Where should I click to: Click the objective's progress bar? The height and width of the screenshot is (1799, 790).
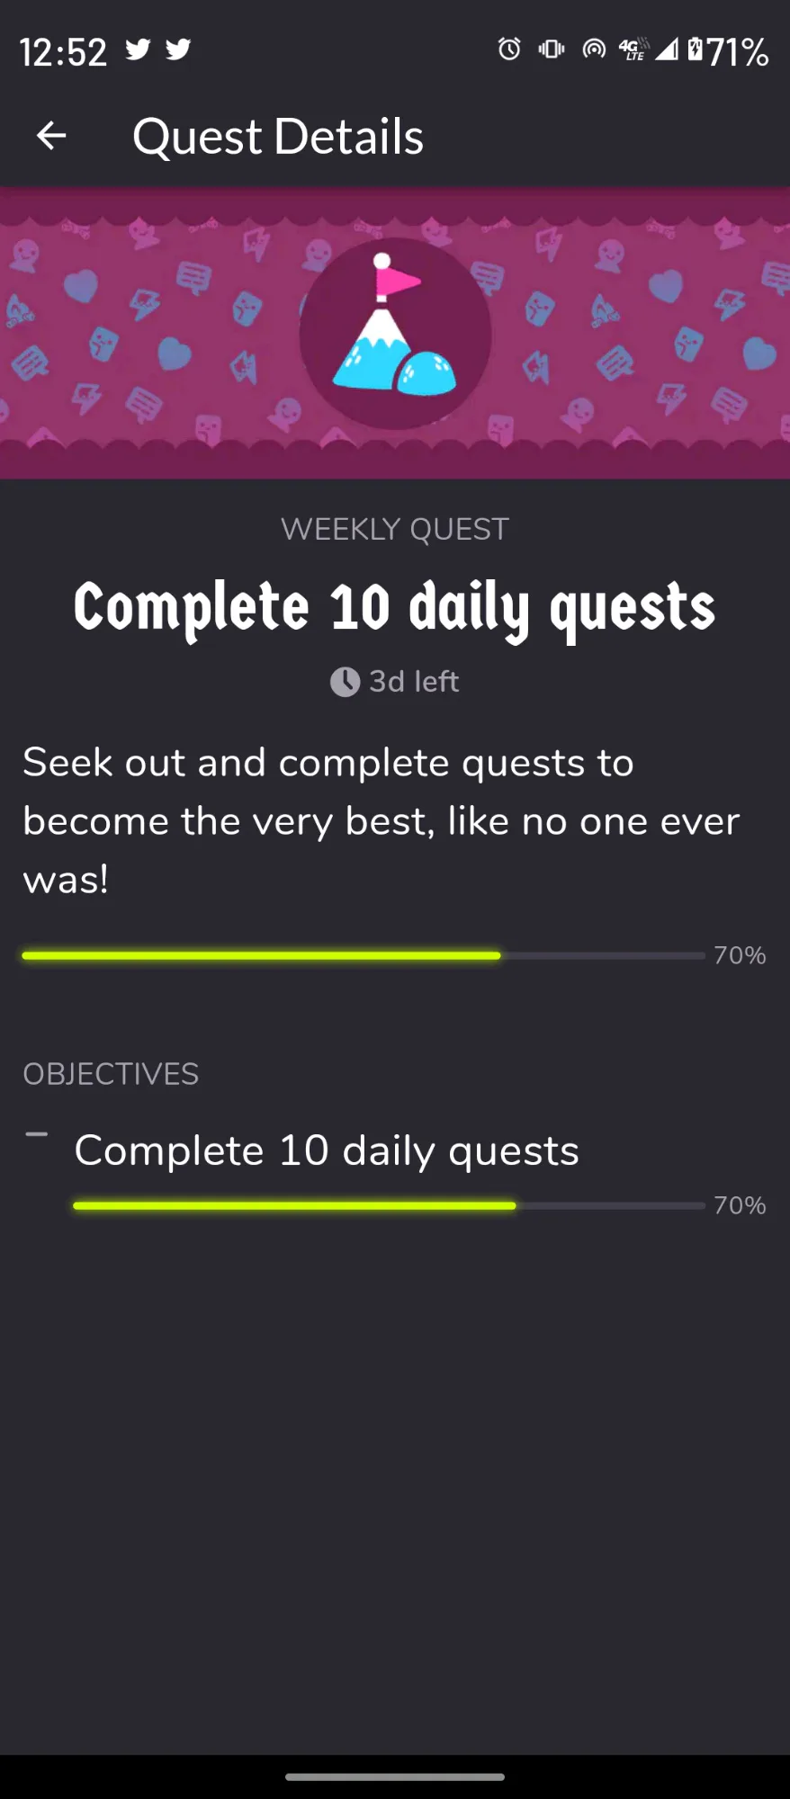[x=388, y=1205]
